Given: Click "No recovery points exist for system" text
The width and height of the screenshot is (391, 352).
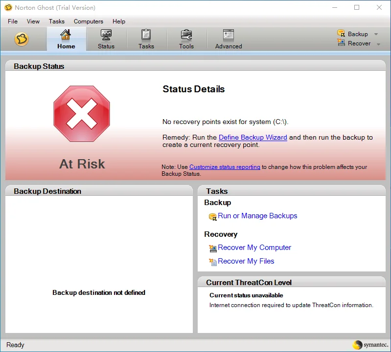Looking at the screenshot, I should click(226, 122).
